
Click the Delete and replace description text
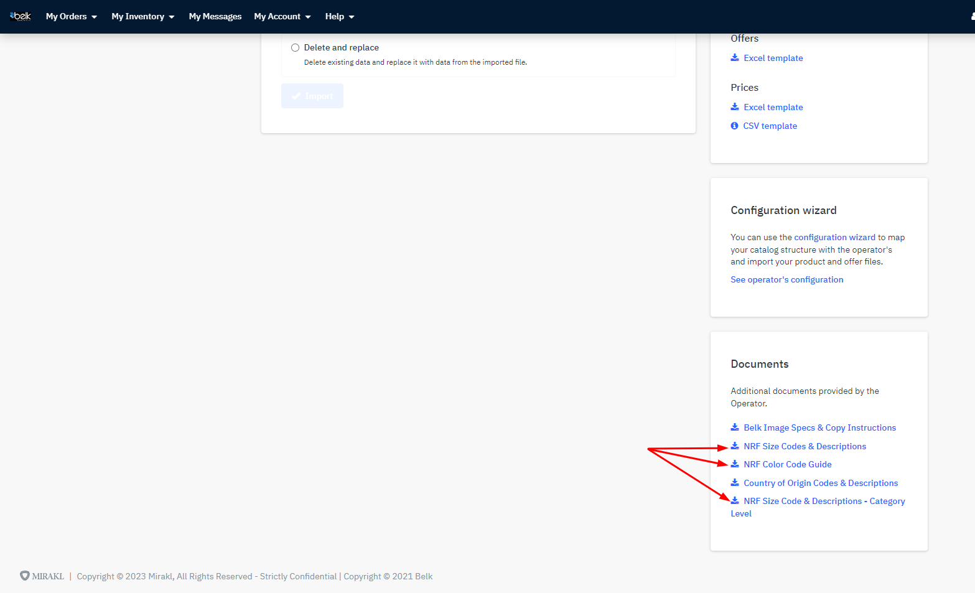[416, 62]
